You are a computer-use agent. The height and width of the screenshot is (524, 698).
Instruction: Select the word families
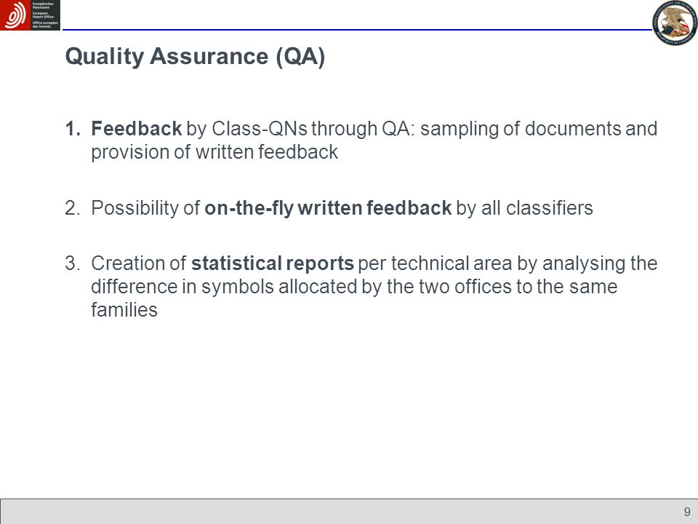coord(124,310)
